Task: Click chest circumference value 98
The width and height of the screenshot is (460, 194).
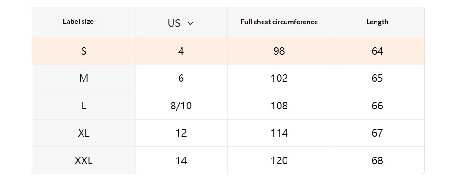Action: pyautogui.click(x=279, y=51)
